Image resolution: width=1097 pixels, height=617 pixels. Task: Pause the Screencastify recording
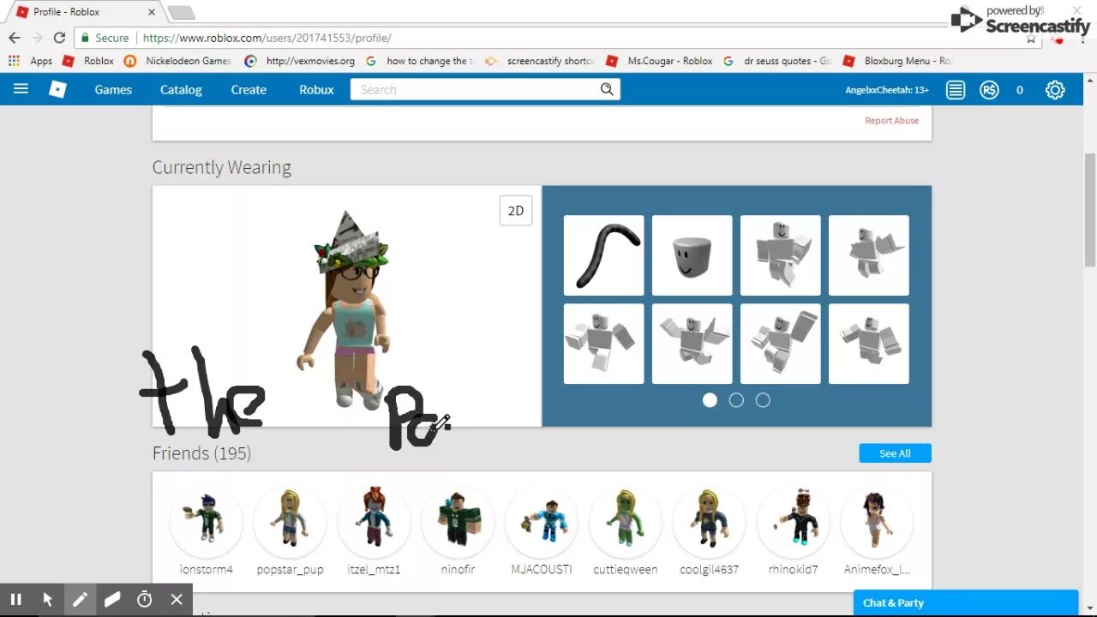click(x=15, y=600)
